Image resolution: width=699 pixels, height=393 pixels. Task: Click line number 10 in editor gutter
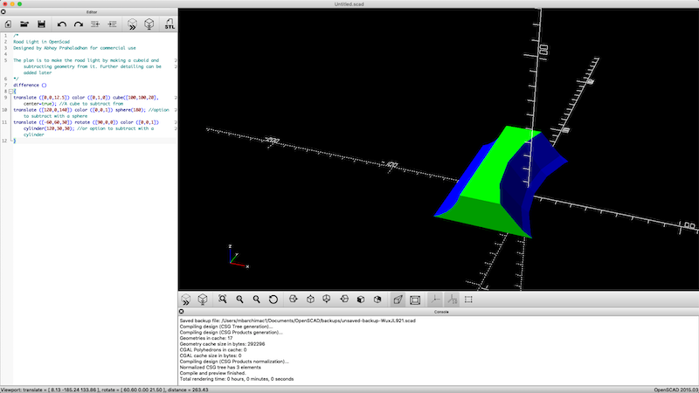(x=4, y=110)
